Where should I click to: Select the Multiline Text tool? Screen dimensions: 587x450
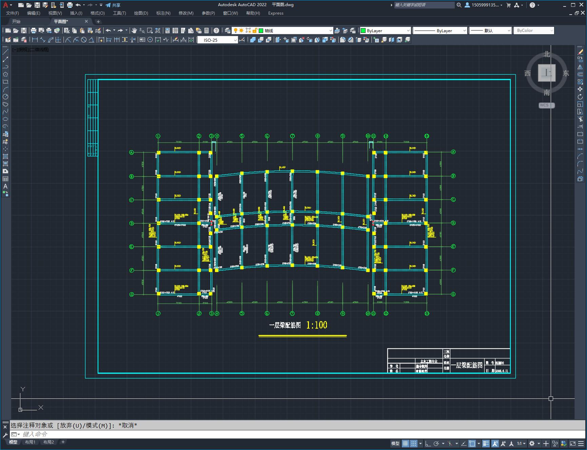(x=5, y=186)
